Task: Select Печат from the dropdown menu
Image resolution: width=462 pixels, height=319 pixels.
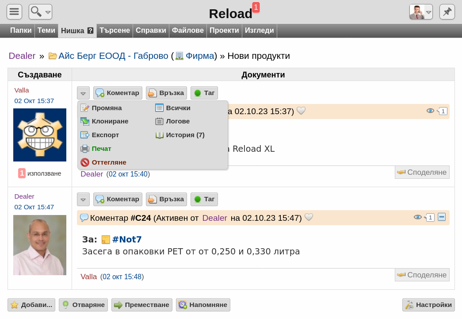Action: pos(96,149)
